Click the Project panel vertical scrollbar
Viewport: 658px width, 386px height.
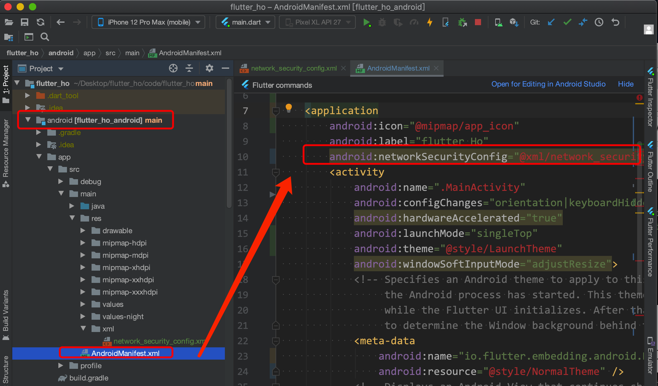(229, 143)
